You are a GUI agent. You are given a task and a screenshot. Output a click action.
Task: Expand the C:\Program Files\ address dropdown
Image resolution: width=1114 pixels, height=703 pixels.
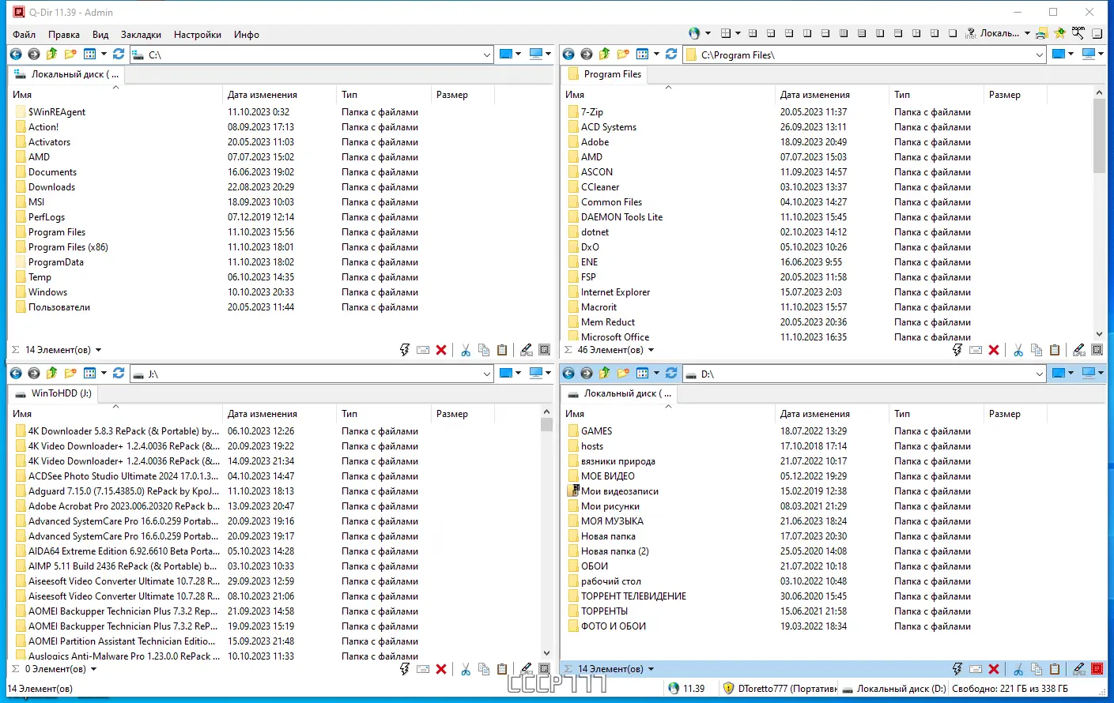point(1040,55)
